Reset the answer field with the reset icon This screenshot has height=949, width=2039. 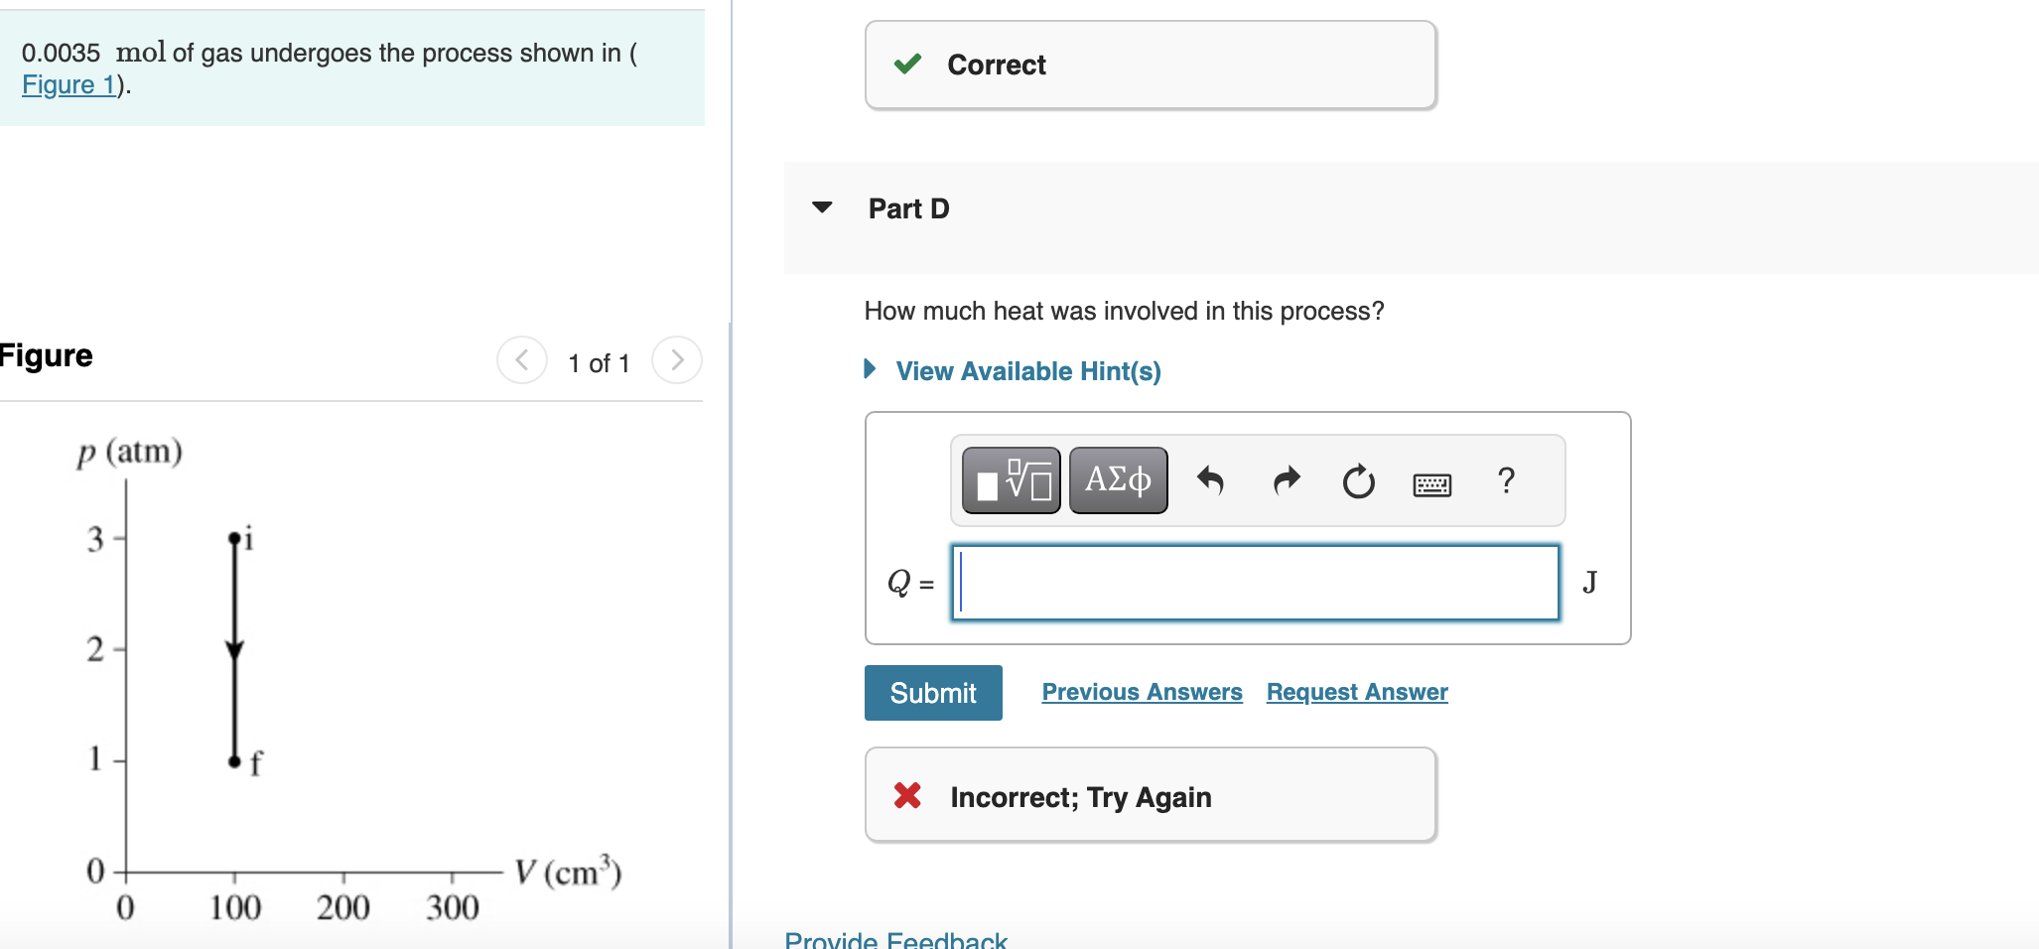click(x=1358, y=480)
